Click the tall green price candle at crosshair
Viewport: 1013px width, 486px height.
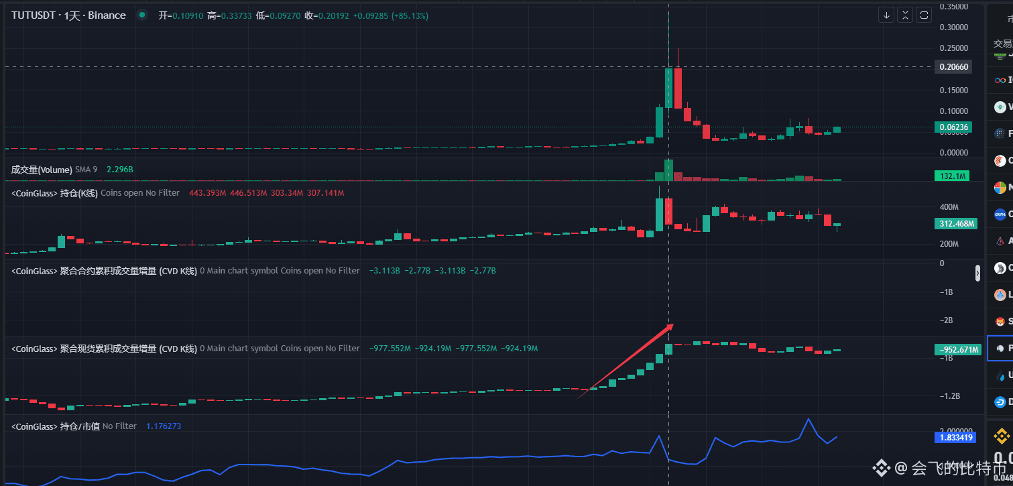point(668,88)
